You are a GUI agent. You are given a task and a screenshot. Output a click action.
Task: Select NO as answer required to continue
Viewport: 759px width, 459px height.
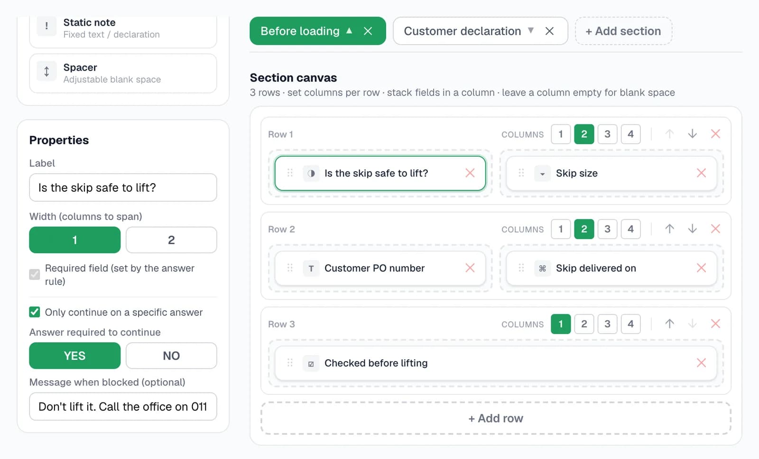[171, 356]
